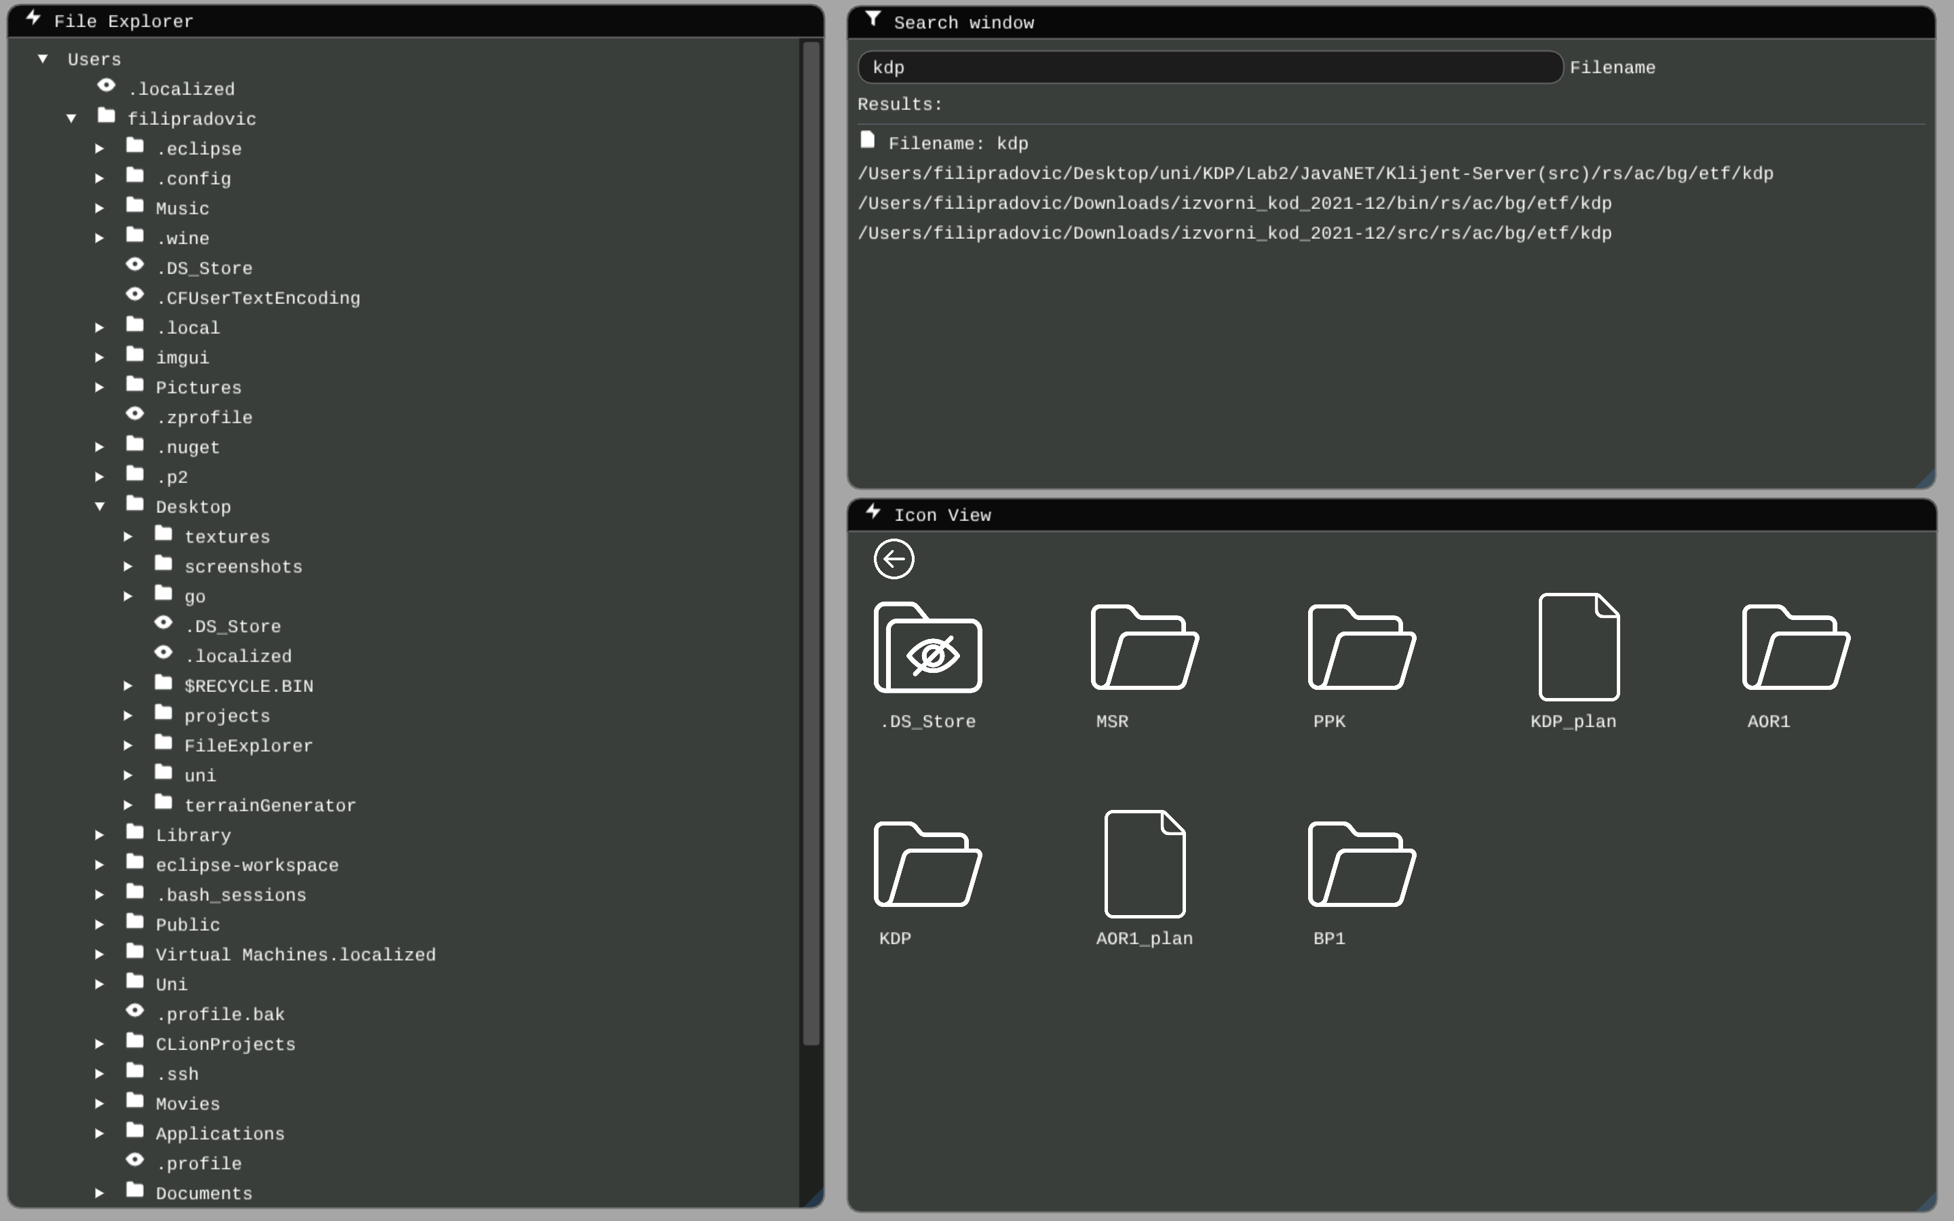
Task: Open the KDP_plan file icon
Action: tap(1579, 647)
